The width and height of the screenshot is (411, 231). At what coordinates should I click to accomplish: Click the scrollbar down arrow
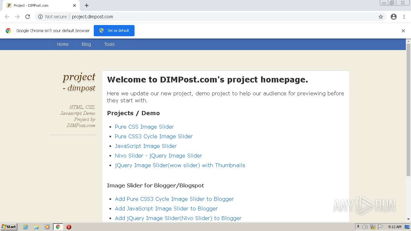point(408,219)
